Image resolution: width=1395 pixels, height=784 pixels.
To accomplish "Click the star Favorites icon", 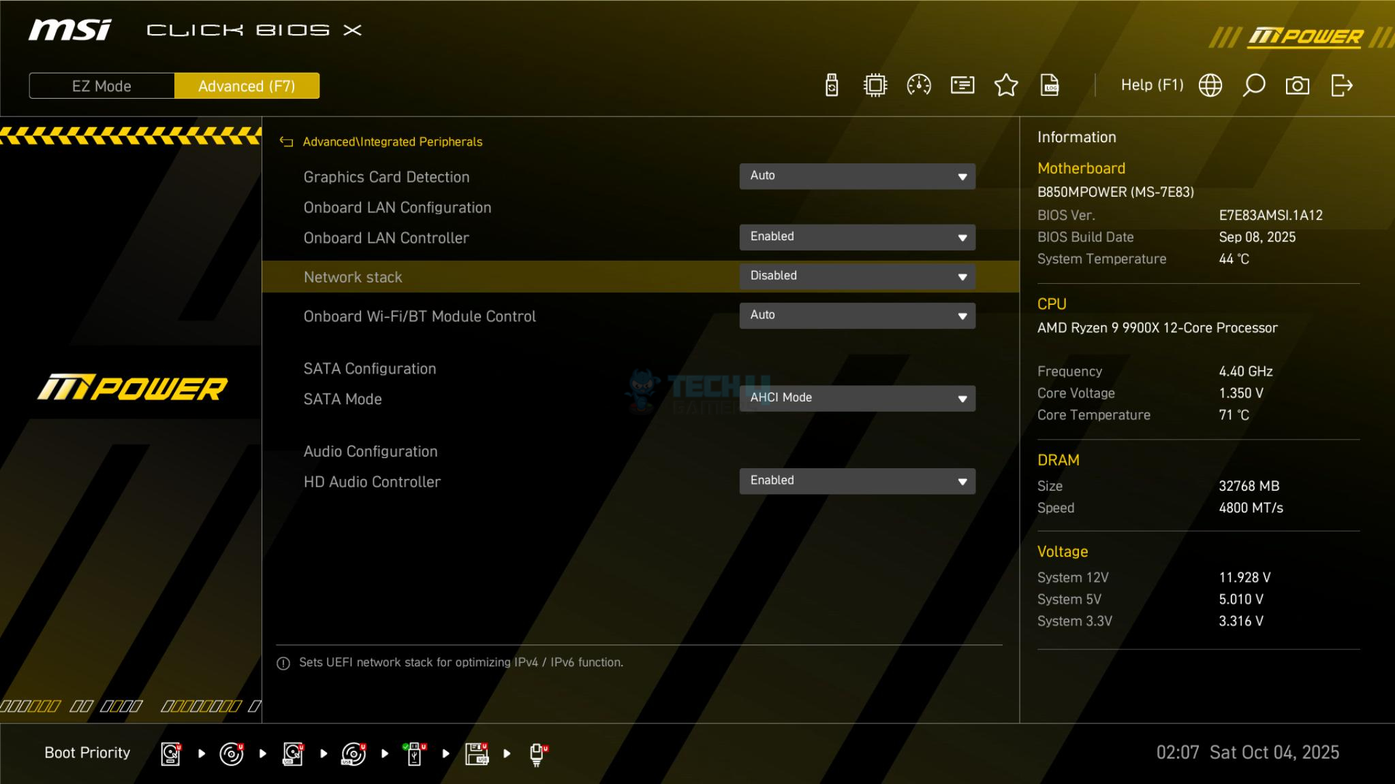I will 1006,86.
